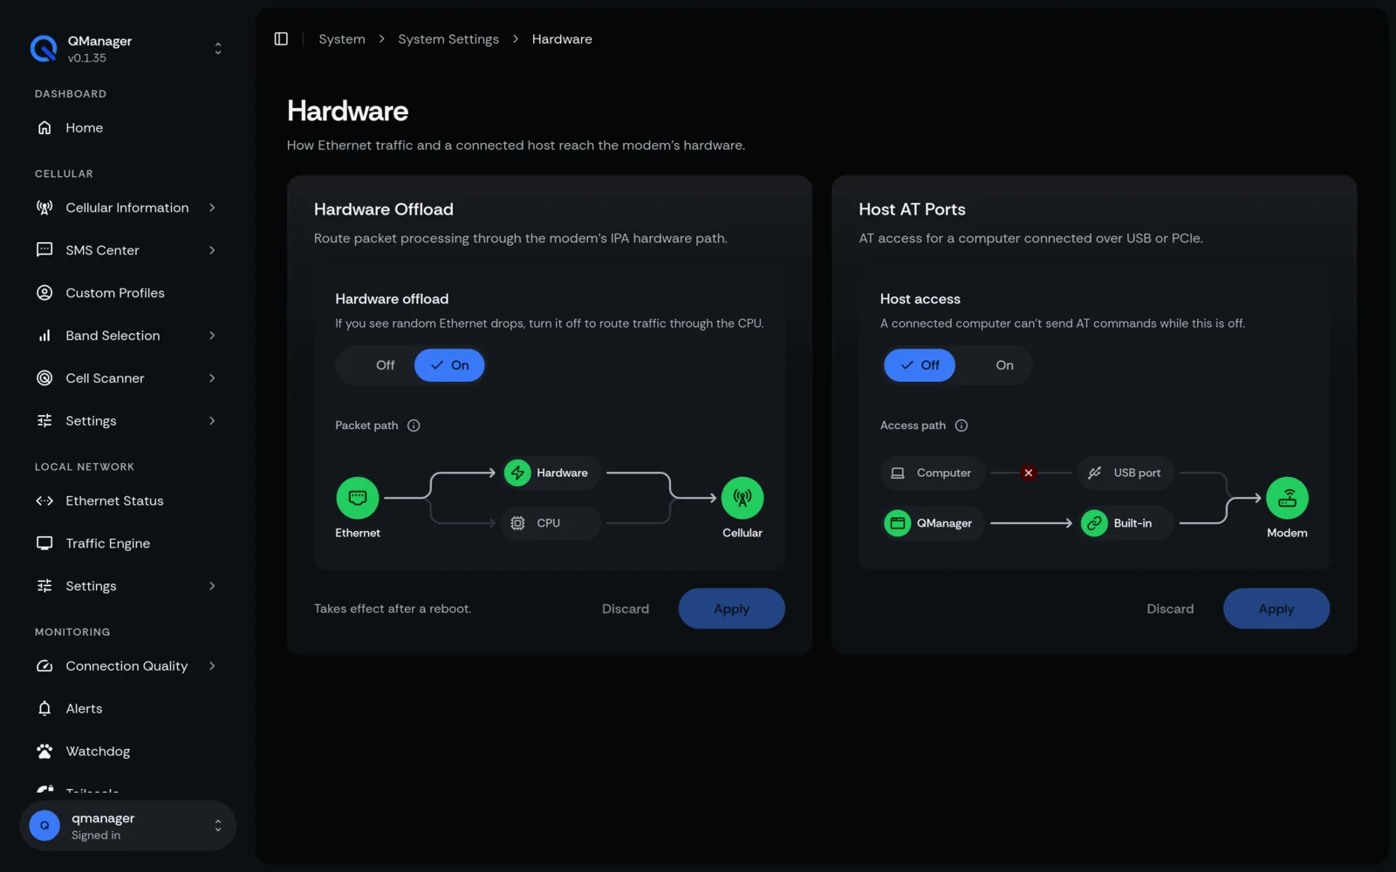The width and height of the screenshot is (1396, 872).
Task: Click the green Ethernet node icon
Action: point(358,498)
